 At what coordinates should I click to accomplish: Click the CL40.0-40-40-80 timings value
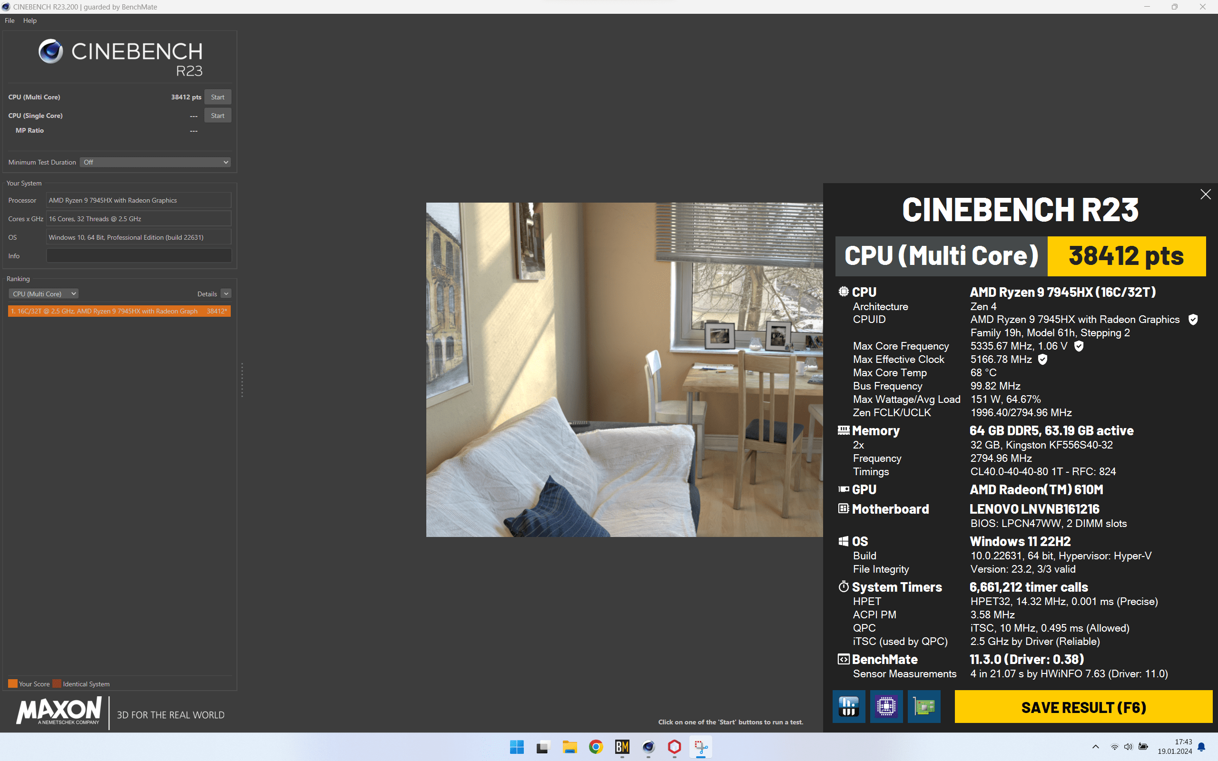pos(1043,472)
